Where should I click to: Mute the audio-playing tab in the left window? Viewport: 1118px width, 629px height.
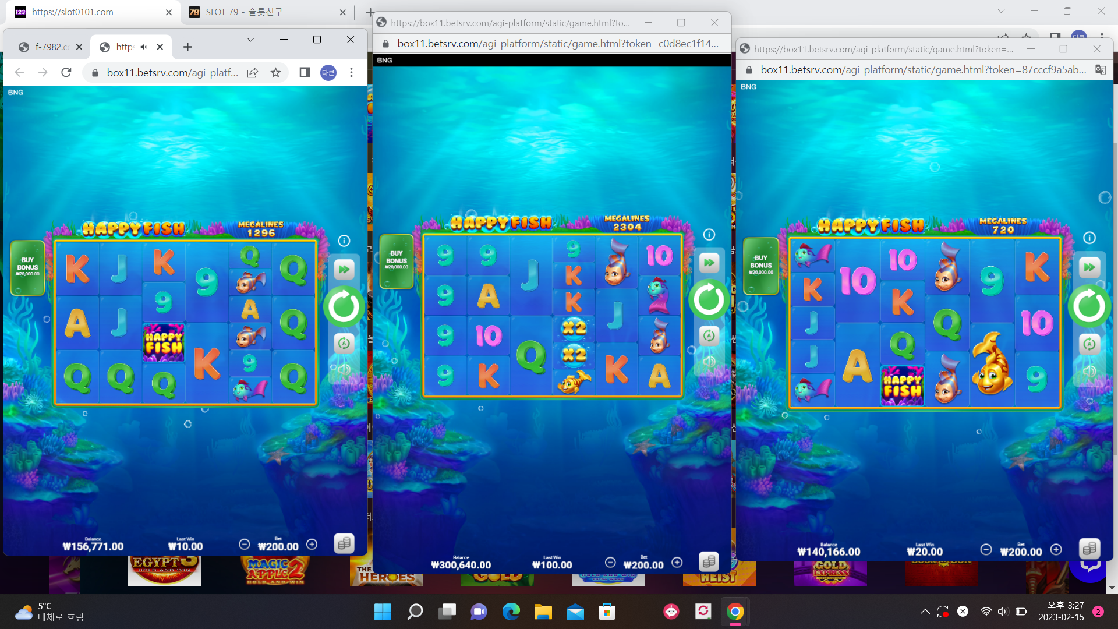point(144,47)
